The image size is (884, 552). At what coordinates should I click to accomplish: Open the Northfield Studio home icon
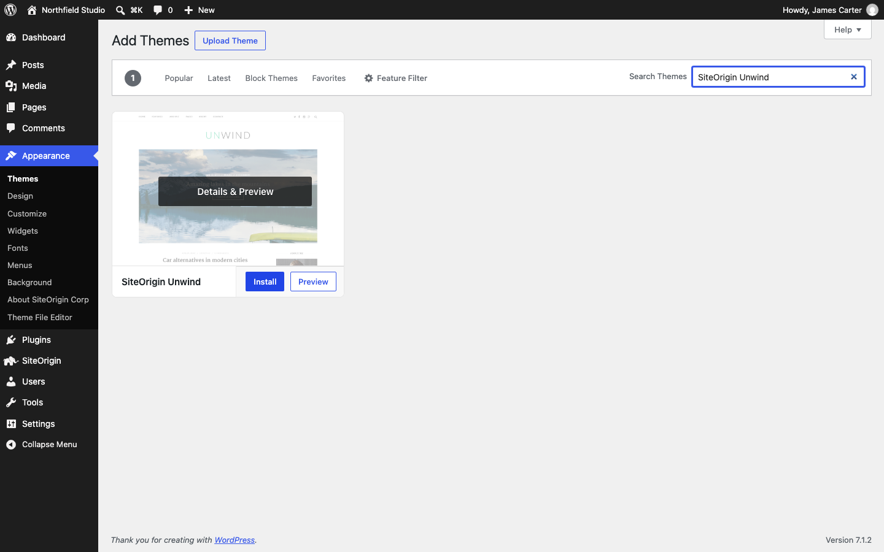[32, 10]
